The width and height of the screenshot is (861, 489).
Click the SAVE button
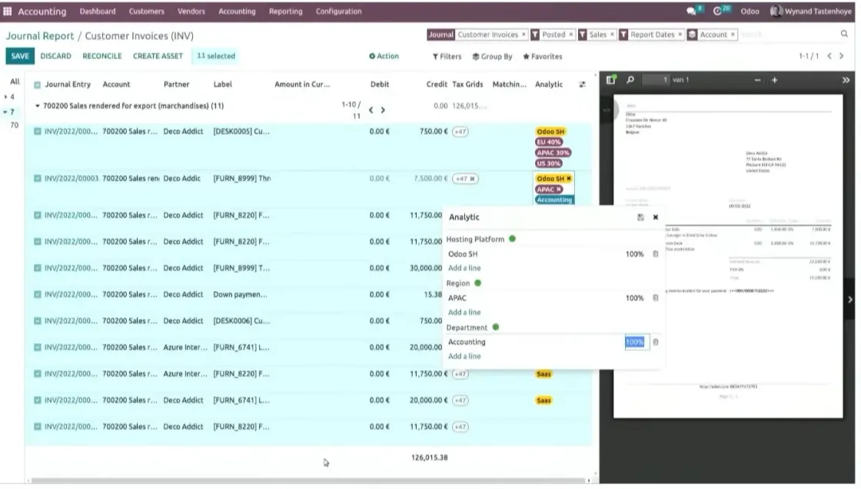[20, 56]
